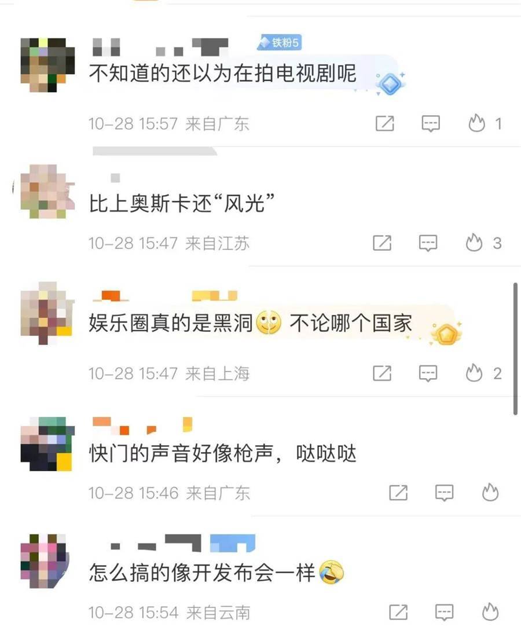Viewport: 521px width, 627px height.
Task: Like the 怎么搞的像开发布会一样 comment
Action: [x=490, y=612]
